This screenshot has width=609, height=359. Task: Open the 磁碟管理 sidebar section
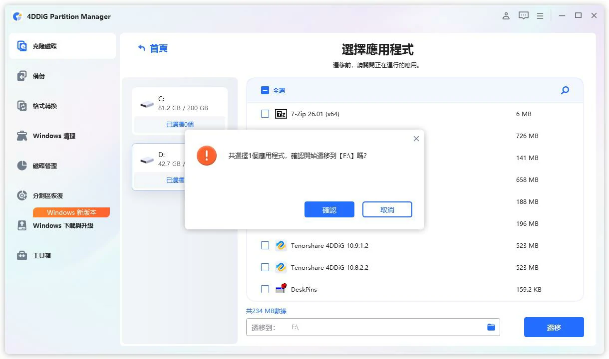pos(62,166)
